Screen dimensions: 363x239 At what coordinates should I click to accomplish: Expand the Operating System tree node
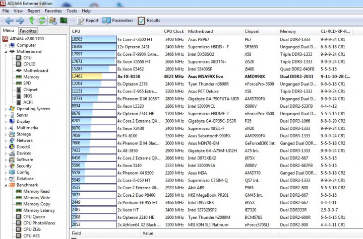tap(6, 109)
